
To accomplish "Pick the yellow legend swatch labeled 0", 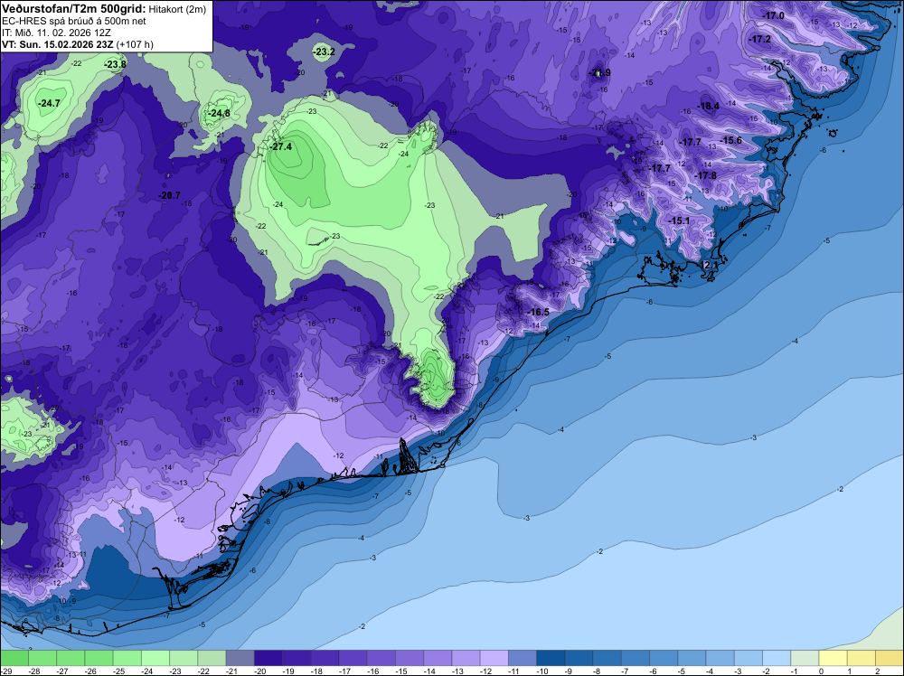I will click(x=833, y=658).
